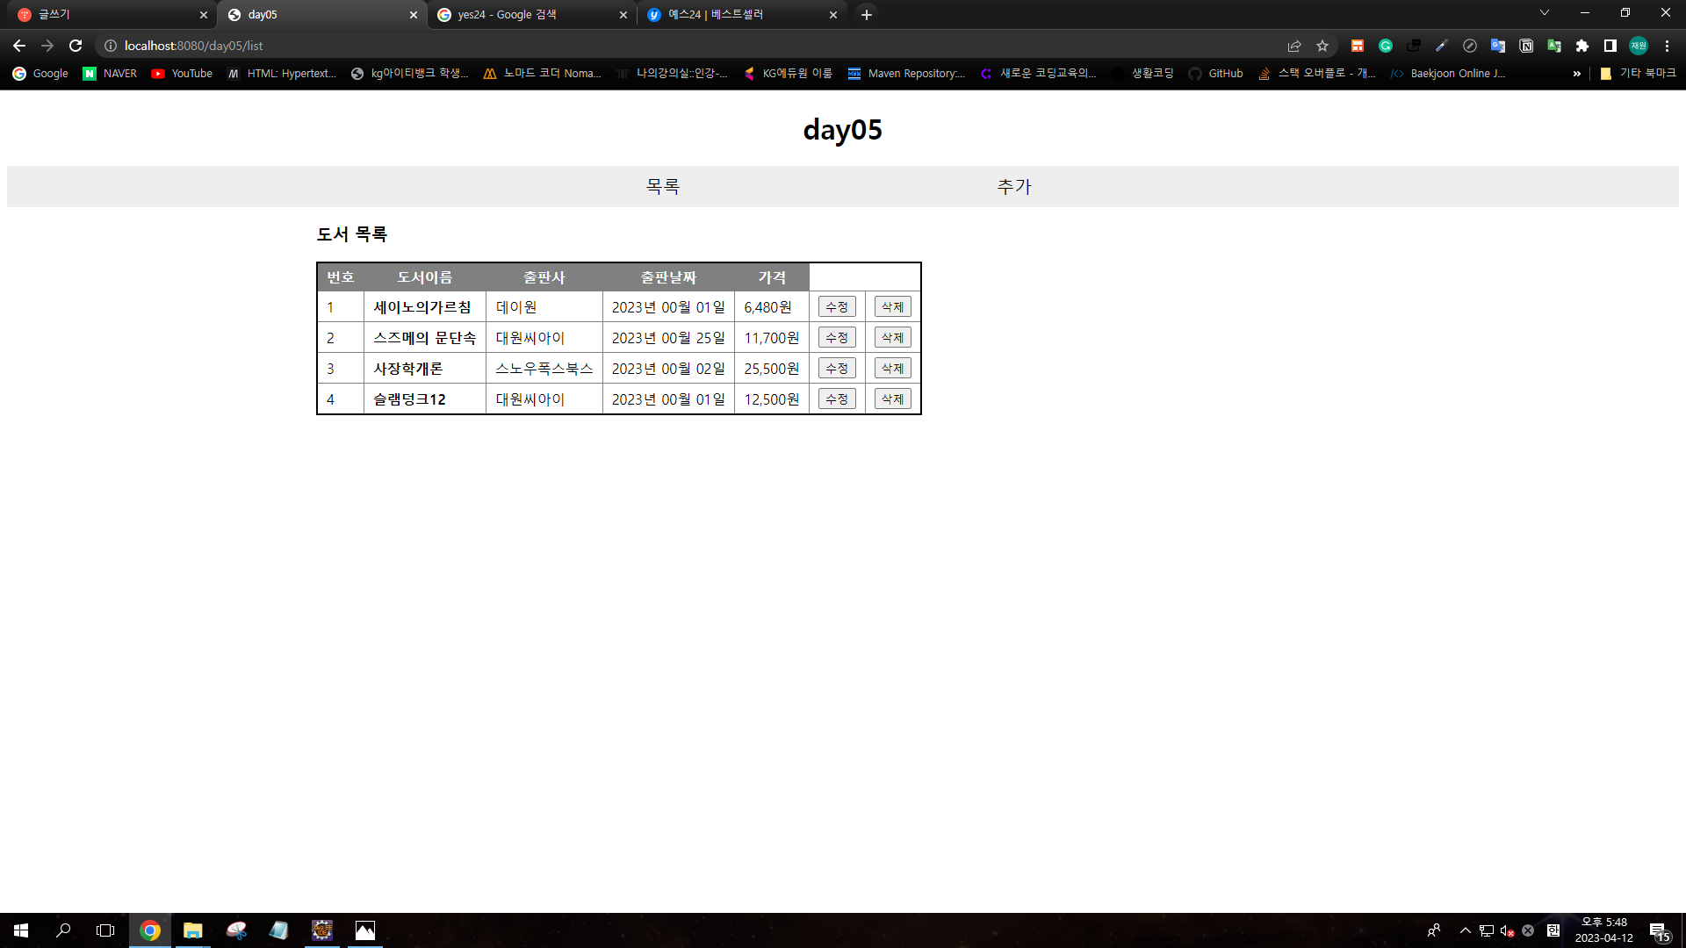Click the share page icon
The image size is (1686, 948).
1294,46
